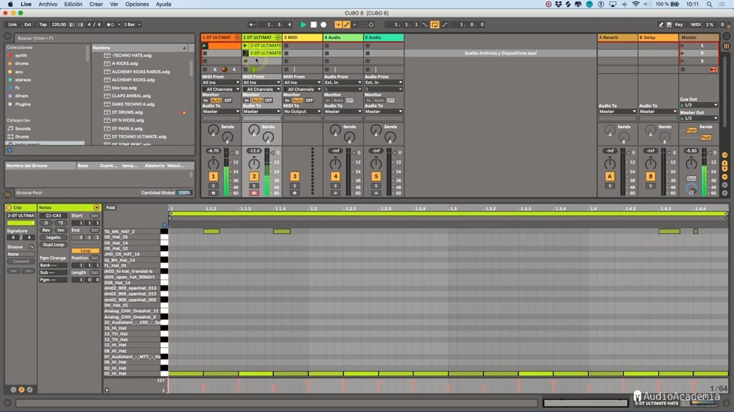Click the Tap tempo button
The height and width of the screenshot is (412, 734).
[x=43, y=24]
